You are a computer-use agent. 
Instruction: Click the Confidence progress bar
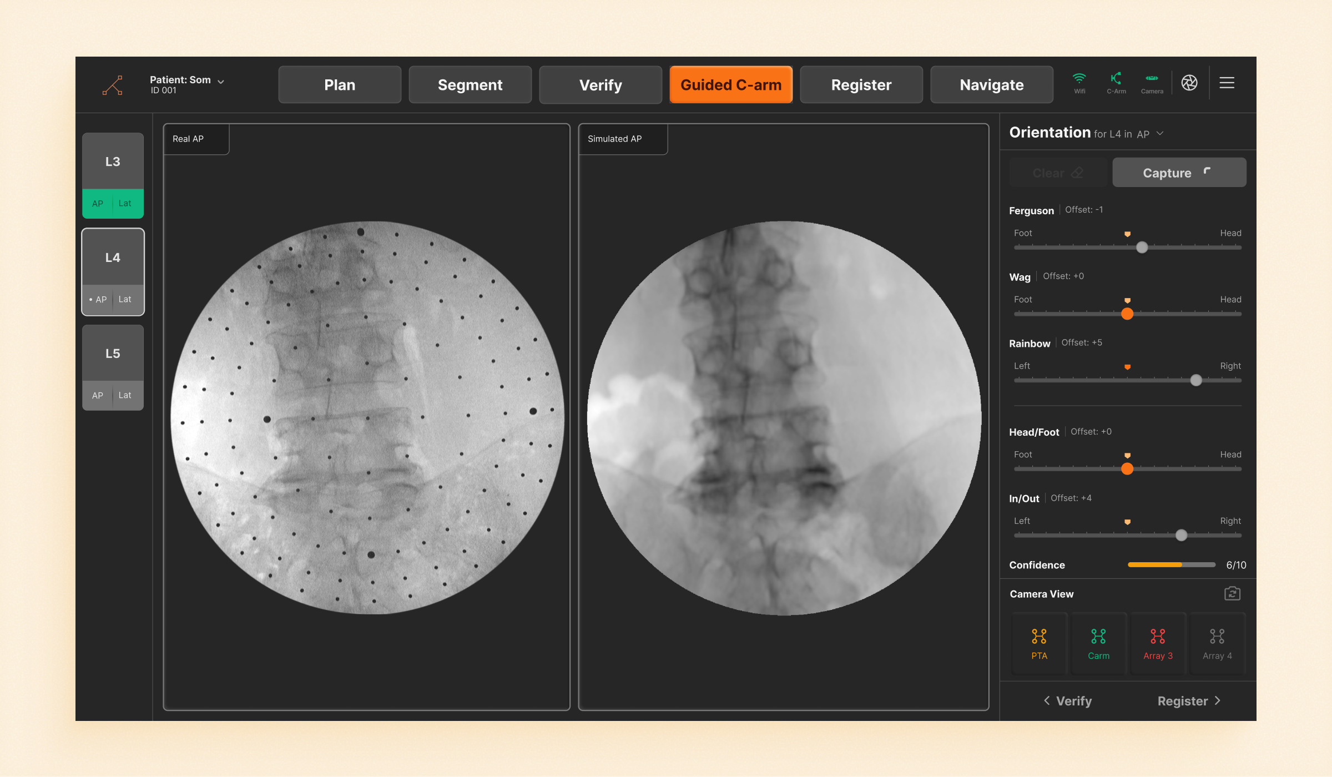[1172, 565]
